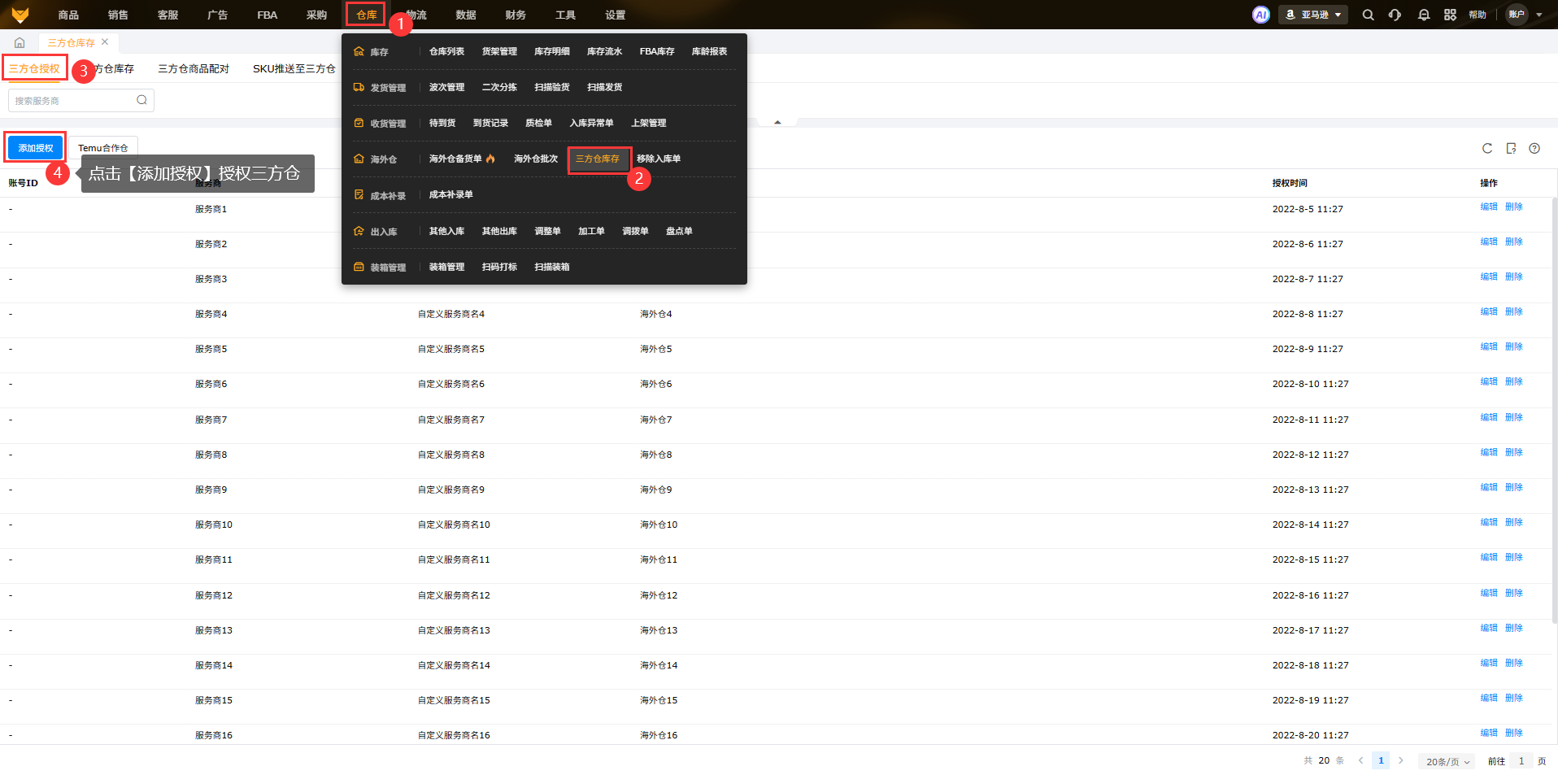Click the 添加授权 button
Image resolution: width=1558 pixels, height=775 pixels.
(x=36, y=148)
